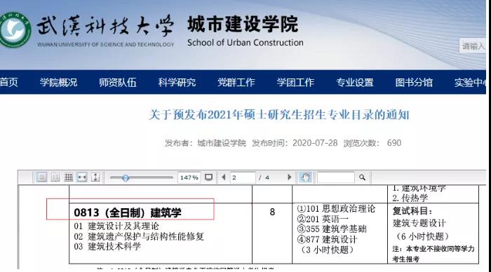This screenshot has height=272, width=491.
Task: Open thumbnail grid view icon
Action: pos(69,177)
